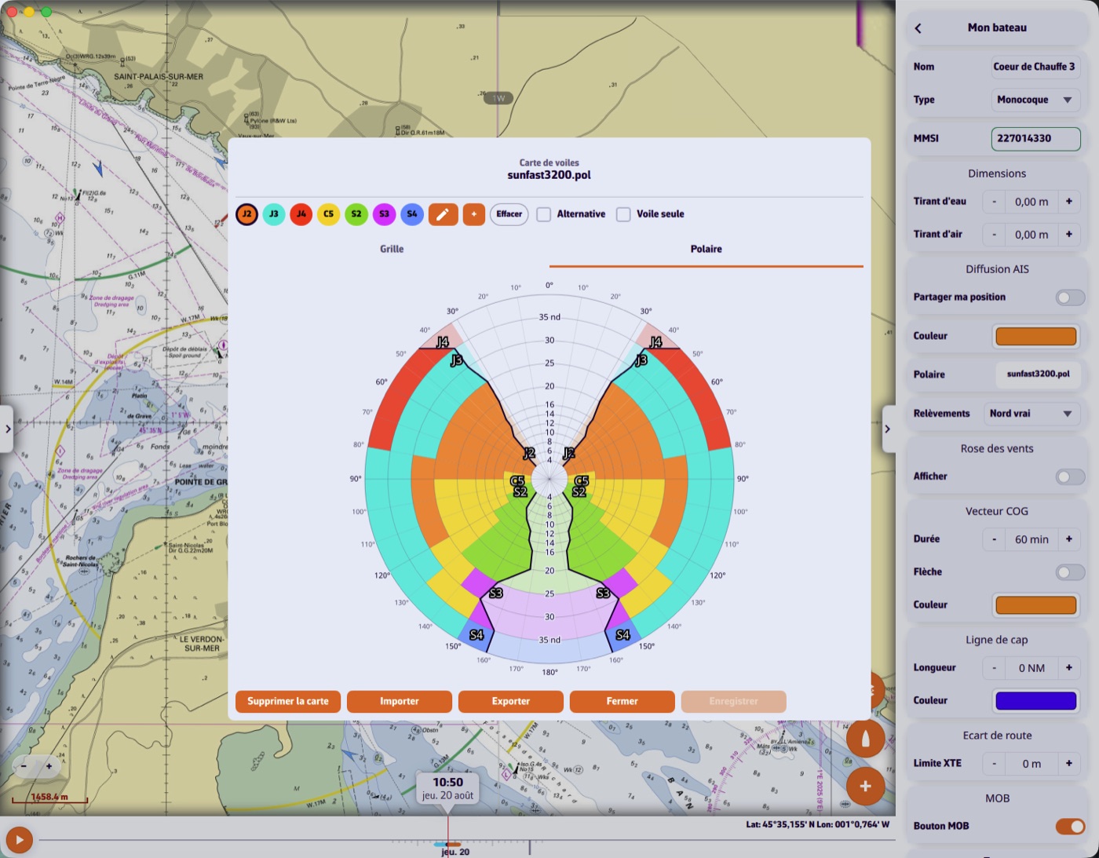1099x858 pixels.
Task: Click the Effacer button
Action: [x=509, y=214]
